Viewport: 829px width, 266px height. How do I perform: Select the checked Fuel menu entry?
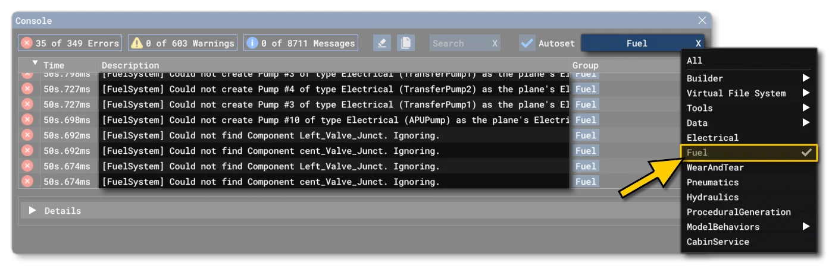coord(749,153)
